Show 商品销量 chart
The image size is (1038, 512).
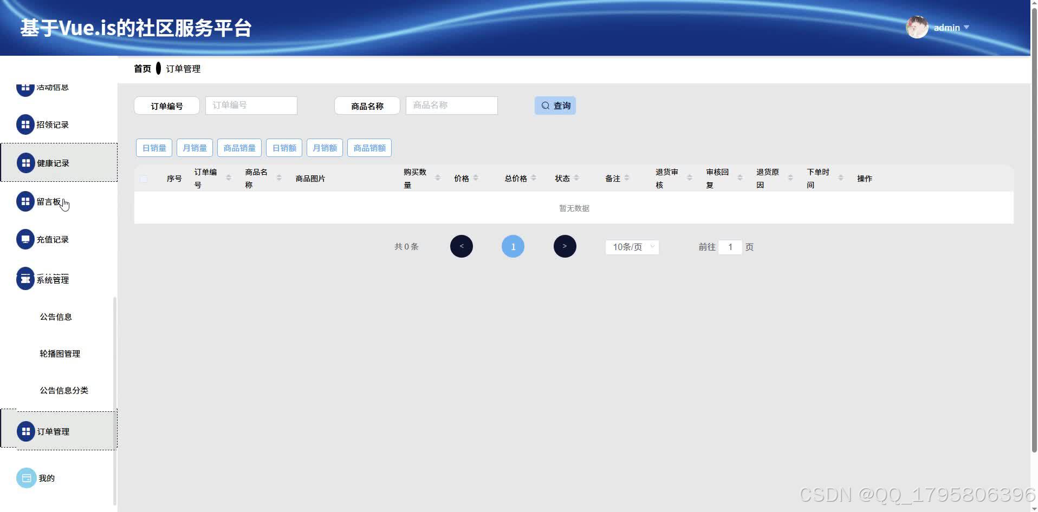(239, 148)
